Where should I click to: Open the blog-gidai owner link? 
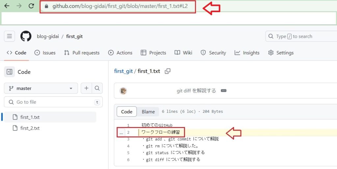coord(48,36)
